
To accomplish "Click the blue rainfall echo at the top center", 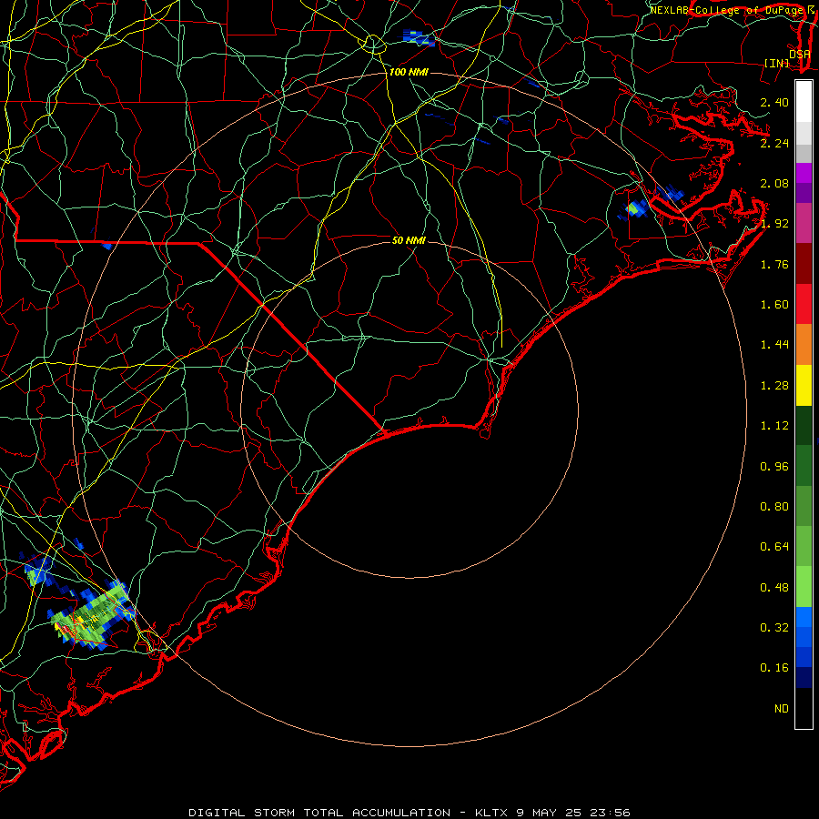I will click(x=419, y=37).
